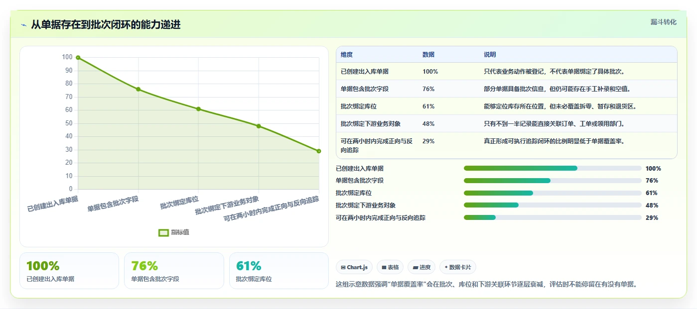The width and height of the screenshot is (697, 309).
Task: Click the 漏斗转化 tag in the header
Action: tap(664, 22)
